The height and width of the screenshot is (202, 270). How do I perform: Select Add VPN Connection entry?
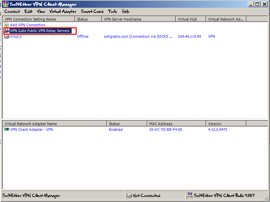[28, 25]
